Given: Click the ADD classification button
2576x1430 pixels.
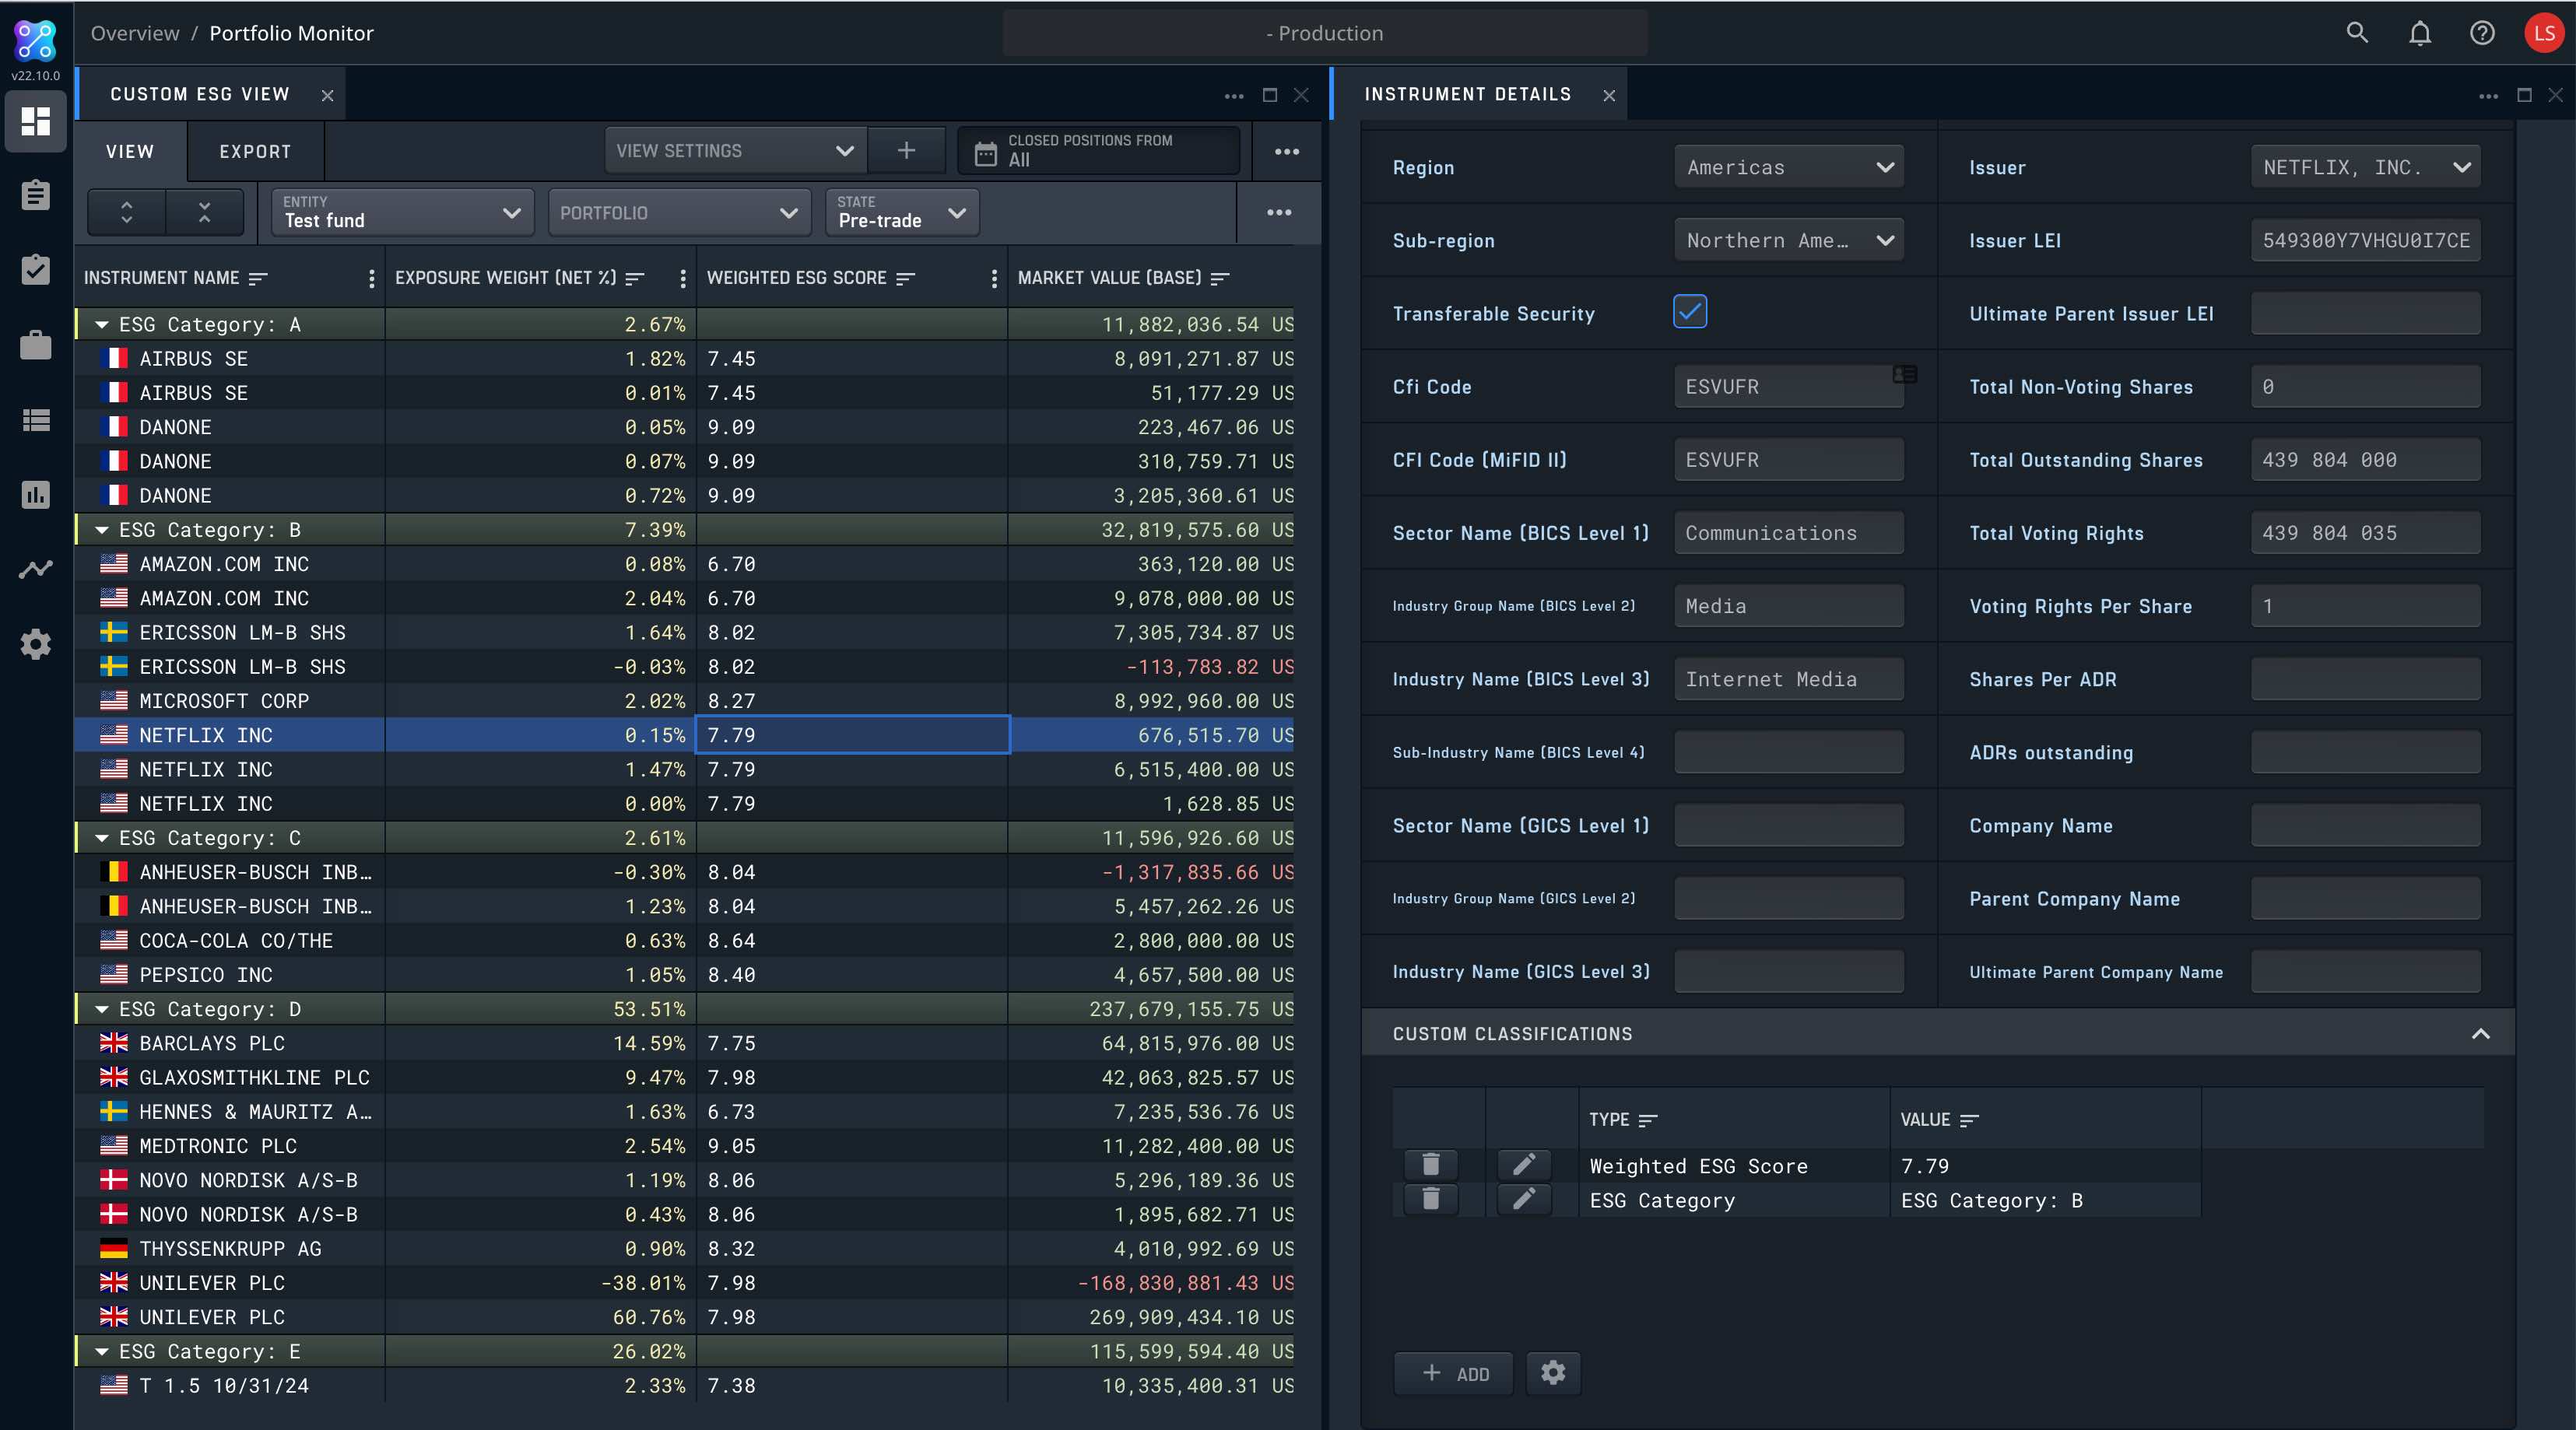Looking at the screenshot, I should pyautogui.click(x=1454, y=1373).
